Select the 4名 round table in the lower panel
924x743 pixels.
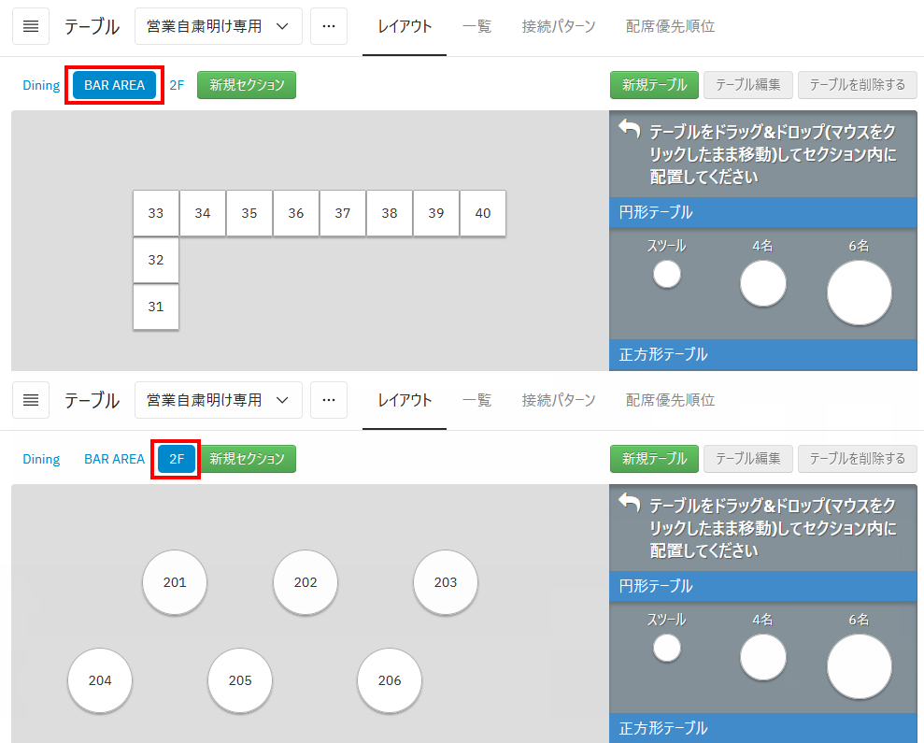[x=763, y=658]
